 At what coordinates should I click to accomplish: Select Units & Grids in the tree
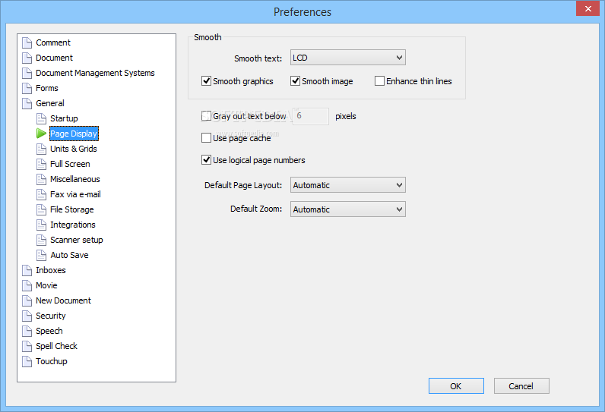click(73, 149)
